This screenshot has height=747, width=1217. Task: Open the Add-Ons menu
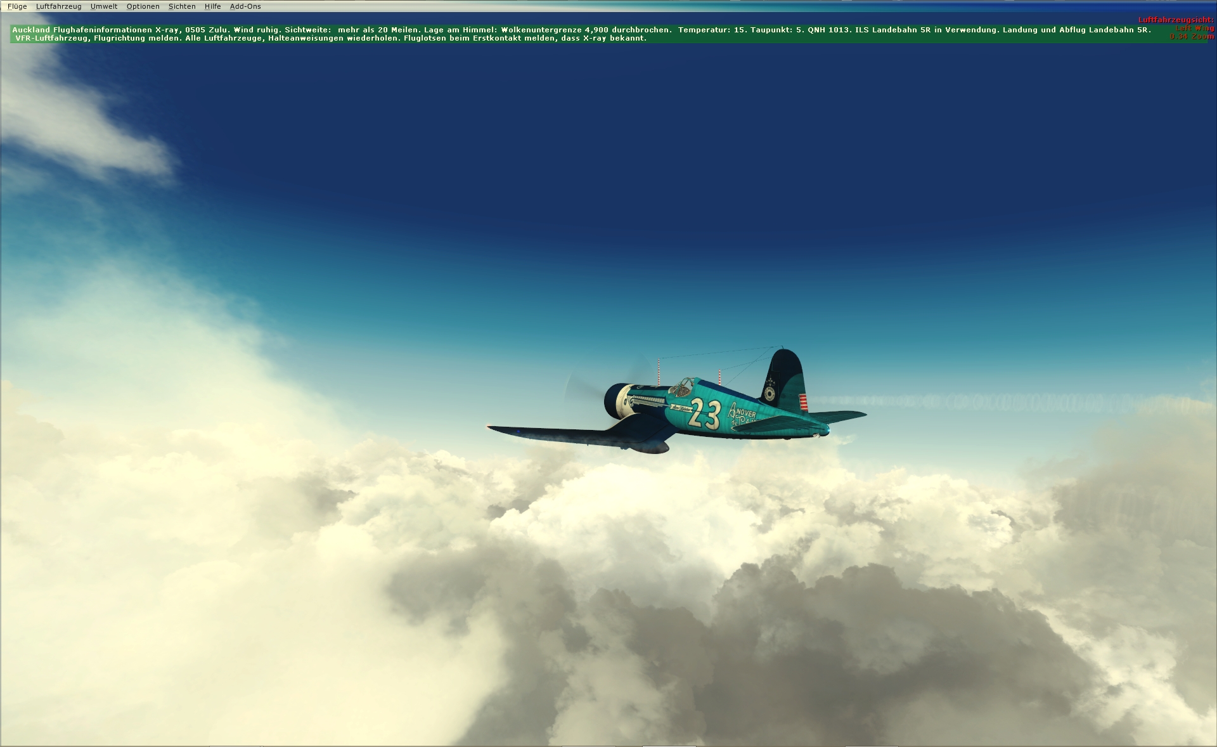(245, 6)
